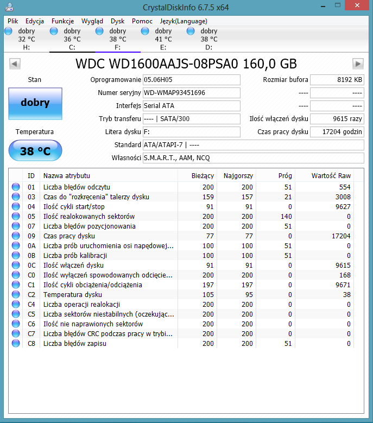
Task: Open the Pomoc menu
Action: tap(142, 21)
